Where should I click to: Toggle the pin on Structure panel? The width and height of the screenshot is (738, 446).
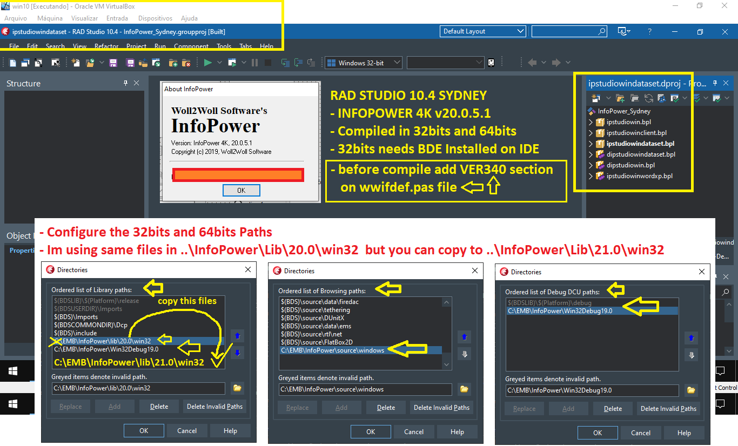point(125,83)
